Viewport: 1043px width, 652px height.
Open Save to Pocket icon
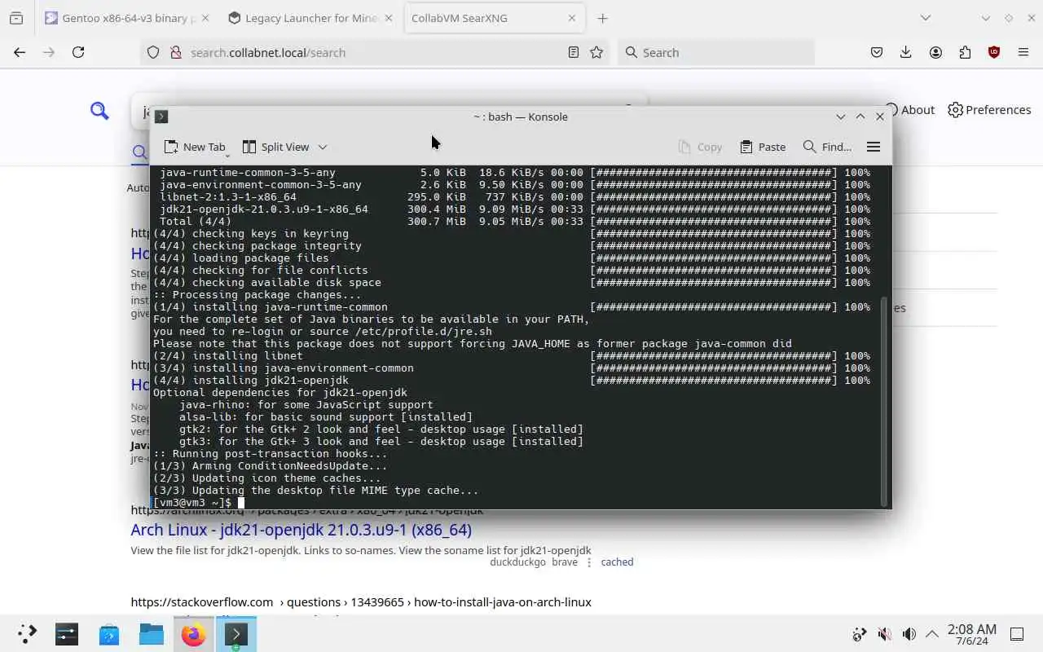[877, 52]
